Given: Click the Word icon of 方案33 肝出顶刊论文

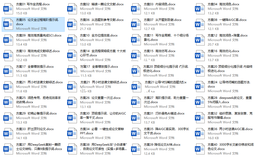Looking at the screenshot, I should (8, 133).
